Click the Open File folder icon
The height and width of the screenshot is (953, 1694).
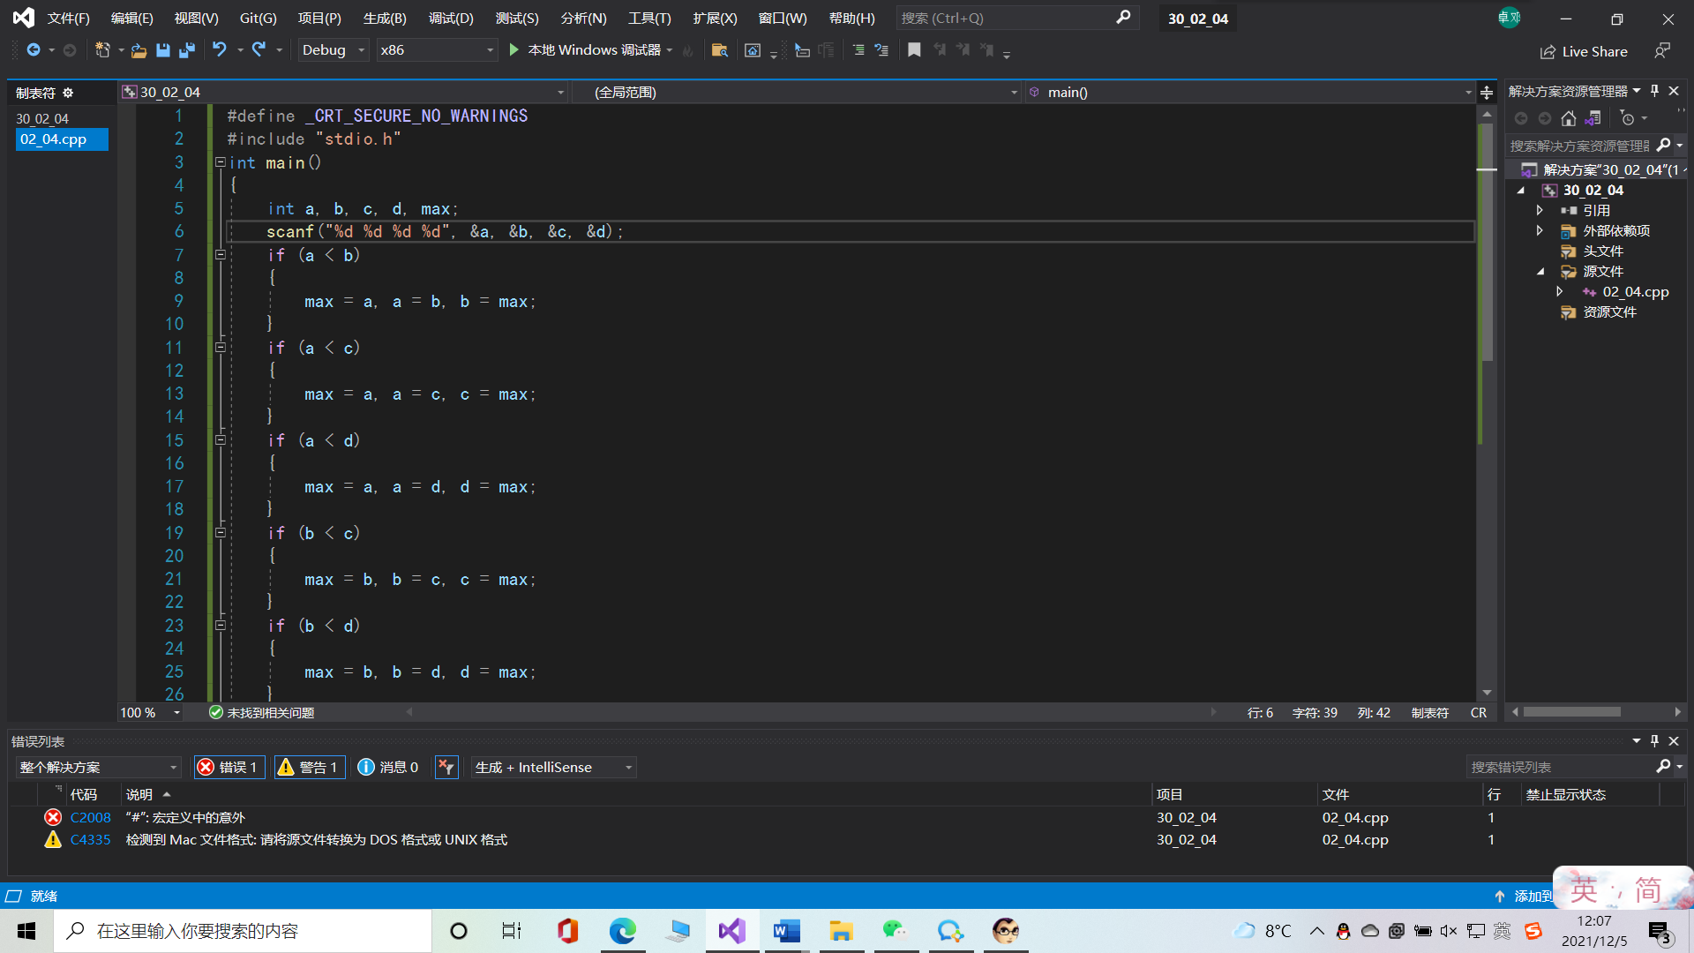139,50
